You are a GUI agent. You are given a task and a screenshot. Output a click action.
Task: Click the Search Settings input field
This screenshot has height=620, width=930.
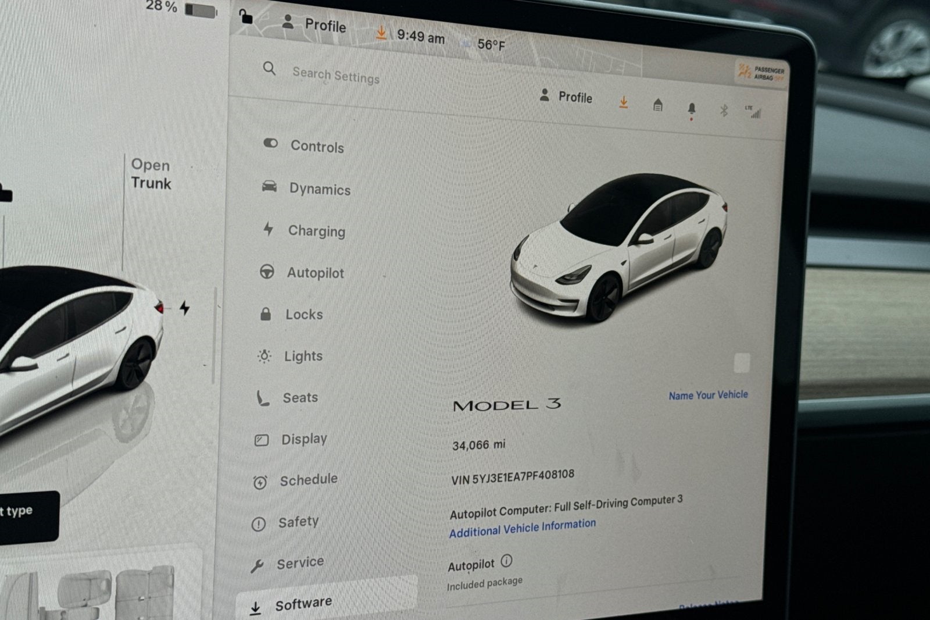pos(336,74)
